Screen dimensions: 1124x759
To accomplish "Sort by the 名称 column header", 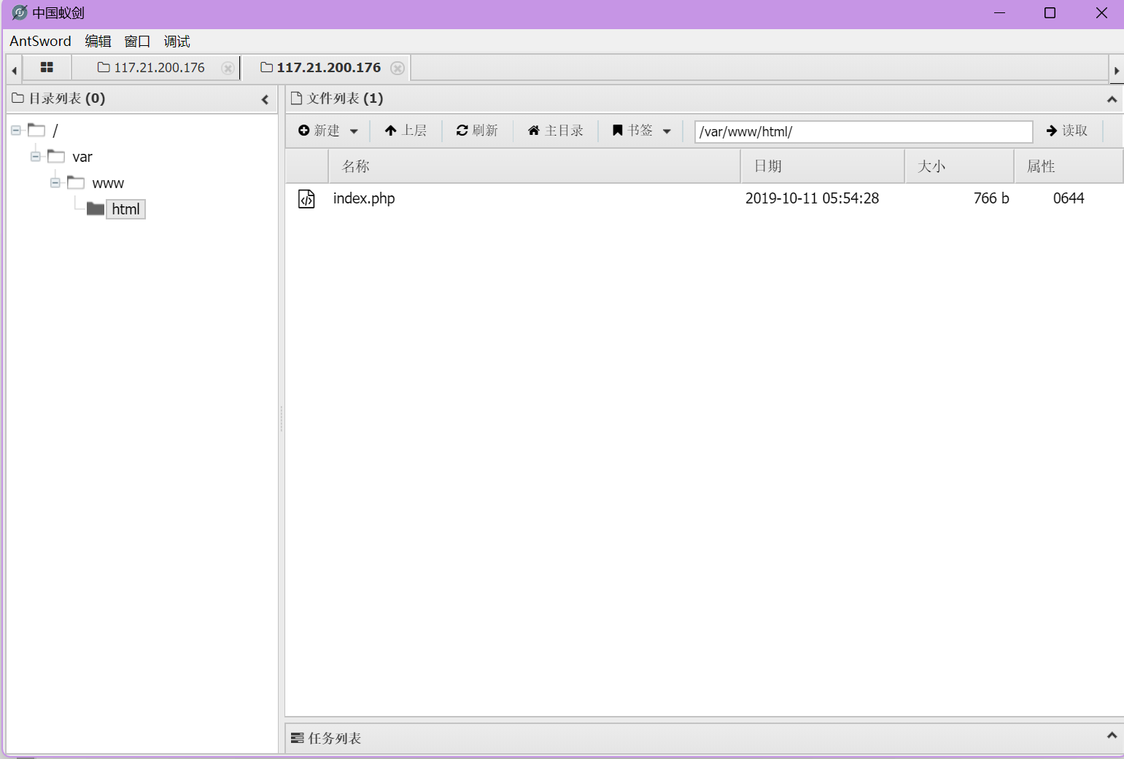I will pos(534,166).
